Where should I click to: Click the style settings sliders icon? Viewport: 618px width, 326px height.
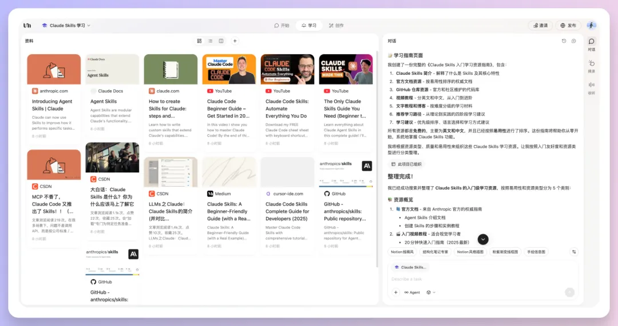[575, 252]
